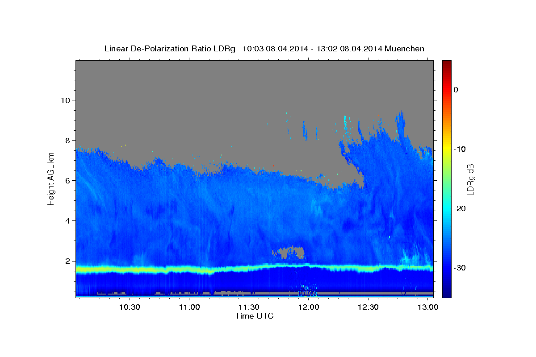Click the colorbar value -10

coord(461,149)
